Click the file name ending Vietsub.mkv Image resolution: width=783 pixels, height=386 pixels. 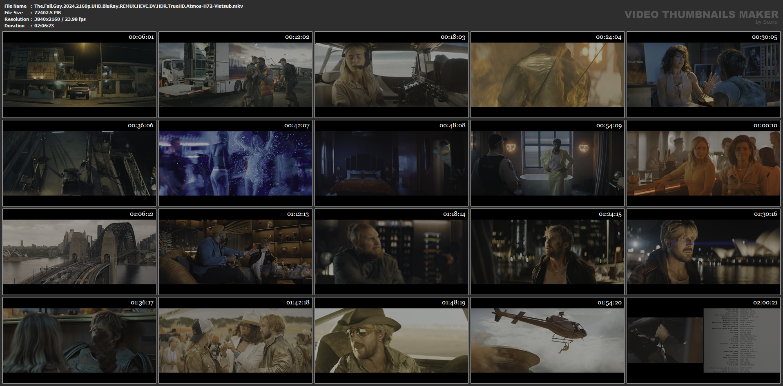point(138,6)
